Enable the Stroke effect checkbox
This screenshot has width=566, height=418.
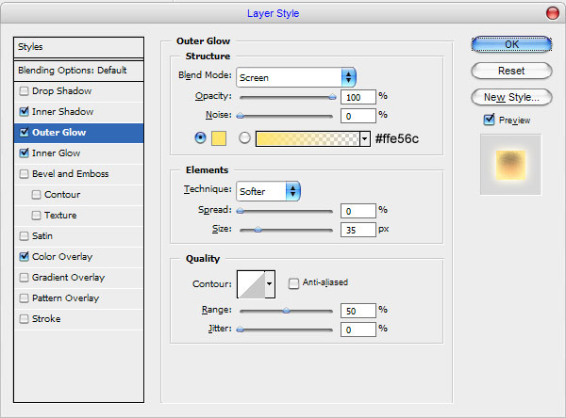coord(24,319)
